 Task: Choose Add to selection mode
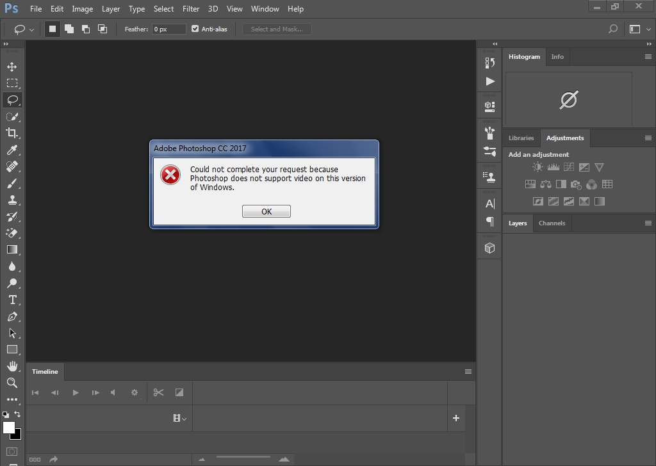coord(69,29)
